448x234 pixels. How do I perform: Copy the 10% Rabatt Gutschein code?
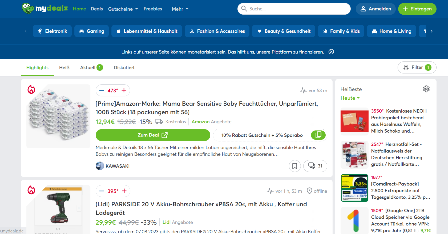[318, 135]
